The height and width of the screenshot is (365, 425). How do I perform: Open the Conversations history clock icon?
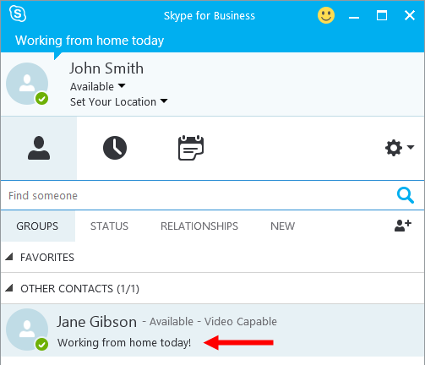[115, 148]
